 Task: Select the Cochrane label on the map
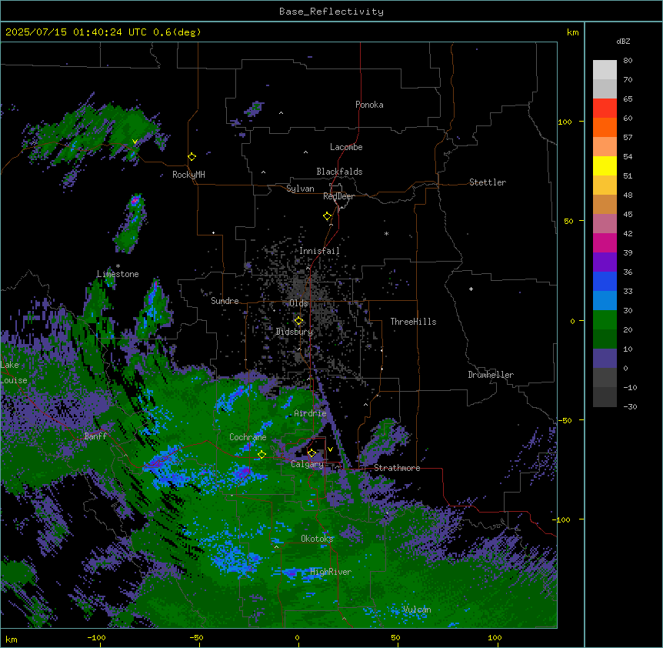pos(248,437)
